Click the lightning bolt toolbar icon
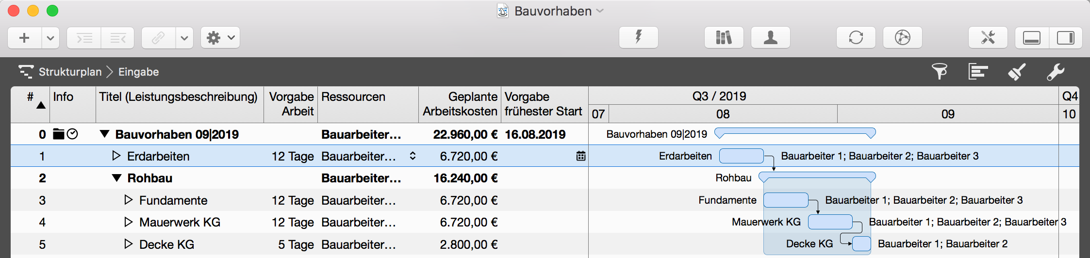The image size is (1090, 258). point(638,37)
